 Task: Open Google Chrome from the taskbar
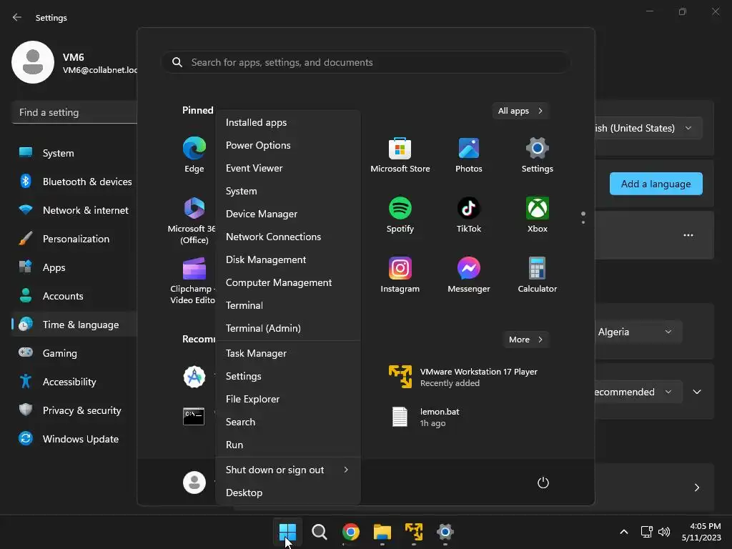click(x=350, y=532)
